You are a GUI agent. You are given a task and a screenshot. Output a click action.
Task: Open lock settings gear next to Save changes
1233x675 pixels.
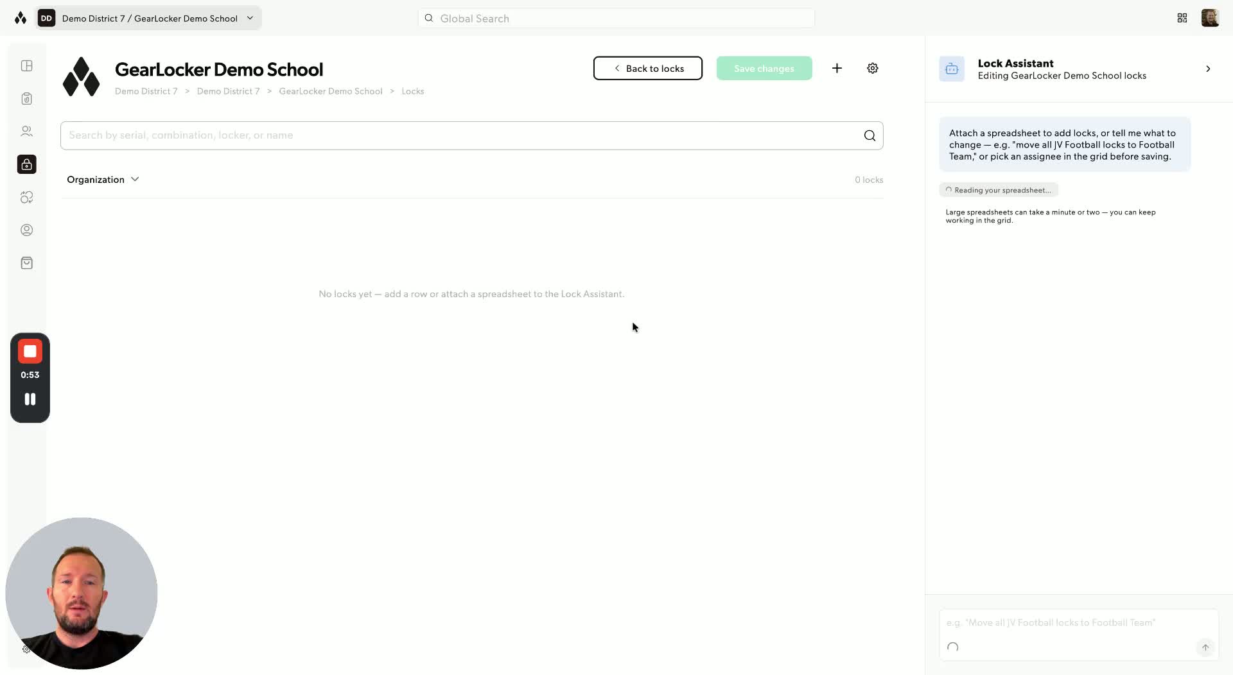[x=873, y=68]
